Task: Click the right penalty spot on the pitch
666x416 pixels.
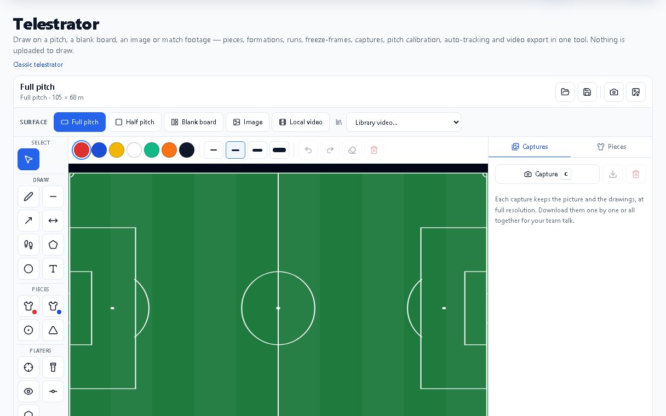Action: click(x=444, y=308)
